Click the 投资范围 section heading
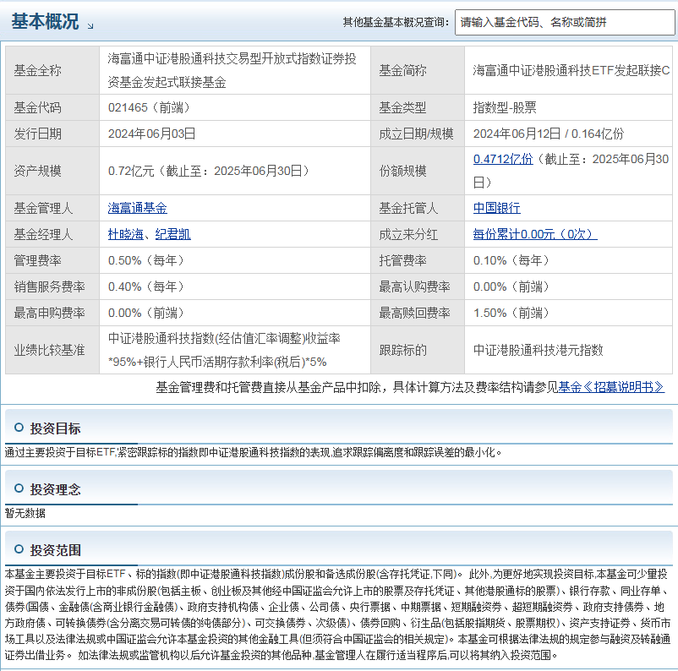Screen dimensions: 678x671 55,550
